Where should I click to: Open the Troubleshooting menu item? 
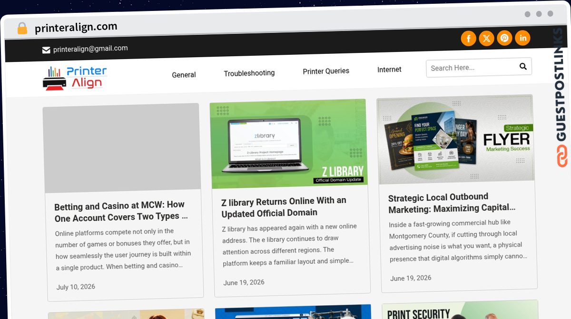(x=249, y=73)
